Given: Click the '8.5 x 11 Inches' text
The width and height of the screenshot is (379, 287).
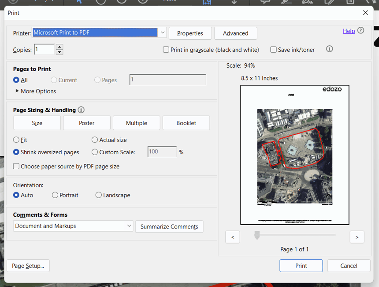Looking at the screenshot, I should (260, 78).
